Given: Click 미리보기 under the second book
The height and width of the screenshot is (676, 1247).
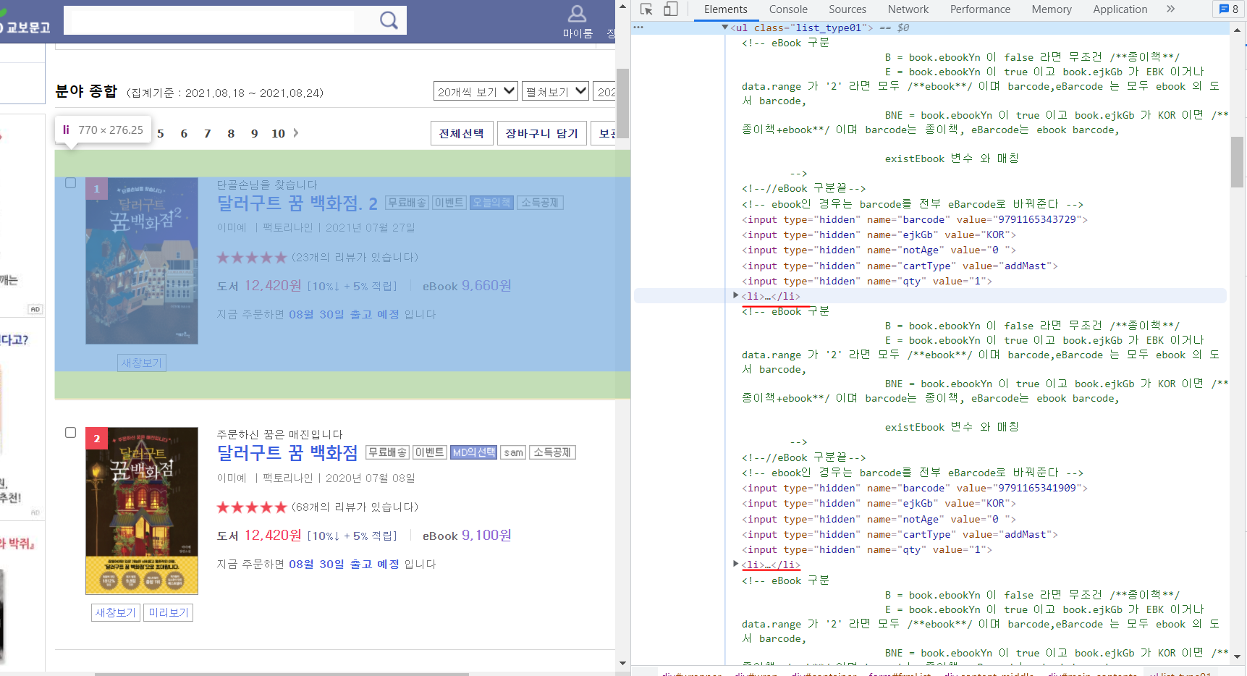Looking at the screenshot, I should tap(168, 612).
